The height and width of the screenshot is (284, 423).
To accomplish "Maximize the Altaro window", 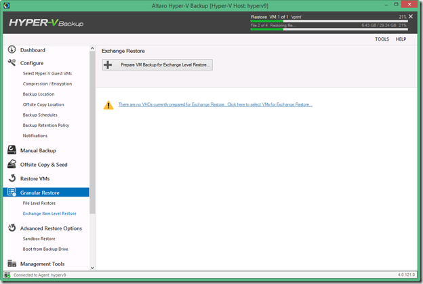I will click(396, 4).
